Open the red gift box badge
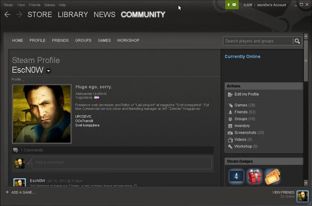This screenshot has height=206, width=312. coord(254,176)
